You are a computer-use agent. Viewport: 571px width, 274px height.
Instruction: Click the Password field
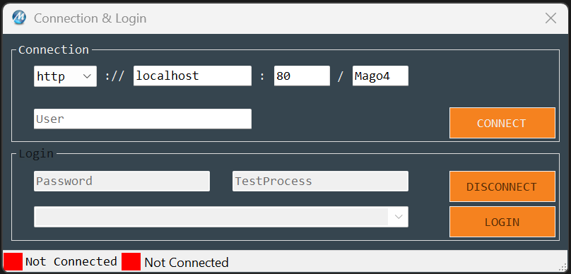(x=122, y=181)
